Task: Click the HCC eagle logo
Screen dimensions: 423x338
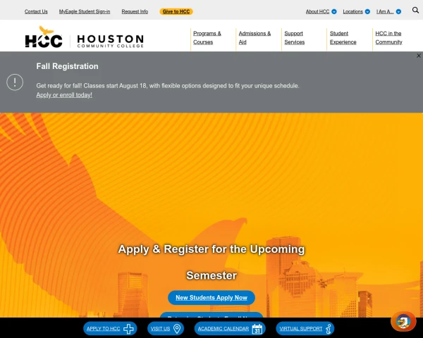Action: 44,37
